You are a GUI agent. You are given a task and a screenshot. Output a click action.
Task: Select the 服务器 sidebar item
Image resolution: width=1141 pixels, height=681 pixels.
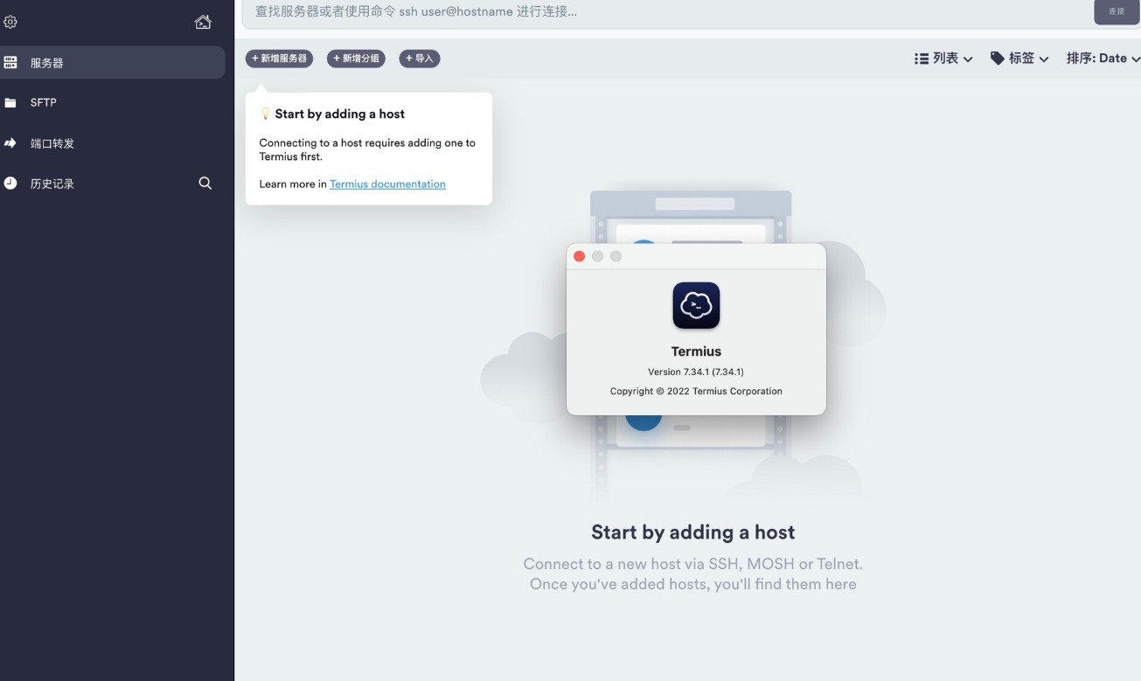point(113,63)
